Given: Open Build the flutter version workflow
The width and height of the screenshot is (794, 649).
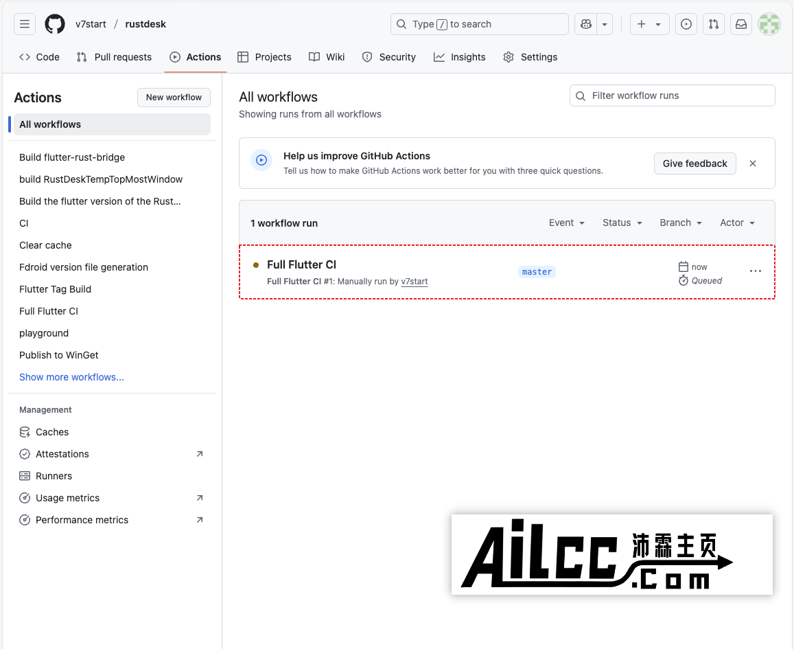Looking at the screenshot, I should click(100, 201).
